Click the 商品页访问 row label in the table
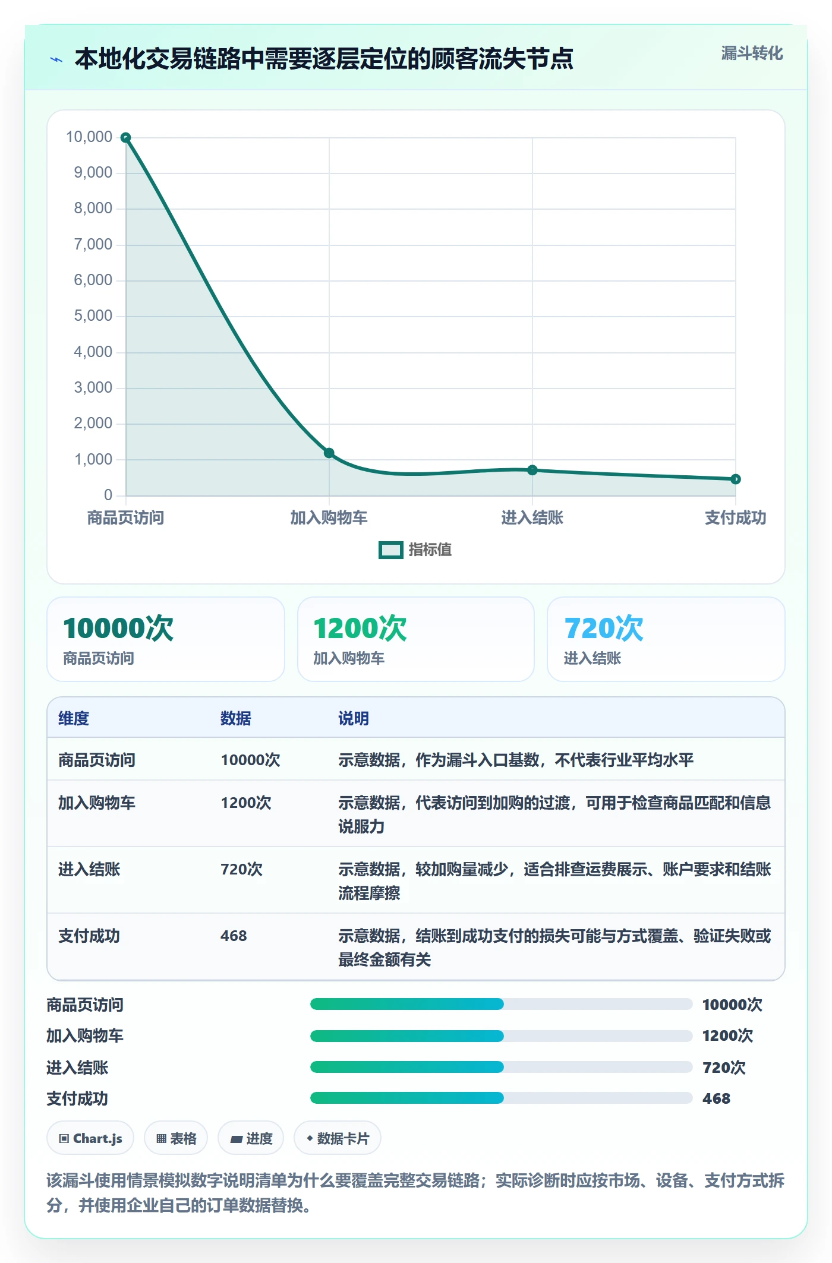This screenshot has height=1263, width=832. (x=97, y=760)
